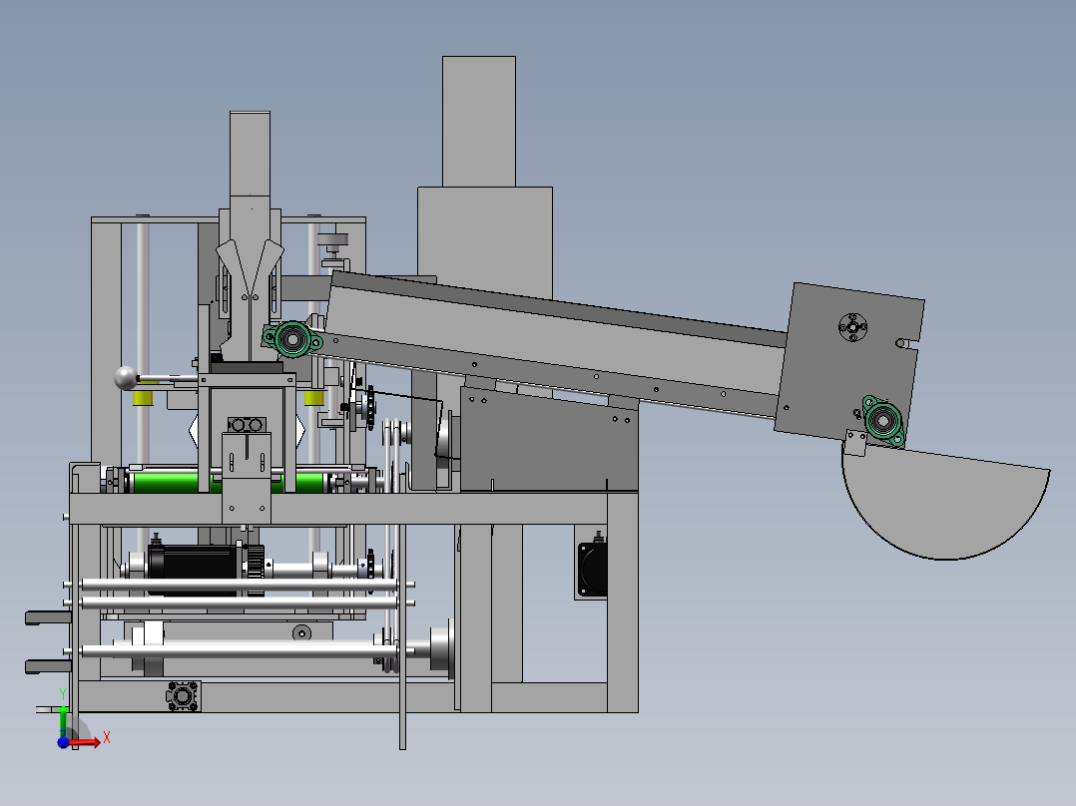Select the yellow bumper right of the central housing

click(x=314, y=398)
